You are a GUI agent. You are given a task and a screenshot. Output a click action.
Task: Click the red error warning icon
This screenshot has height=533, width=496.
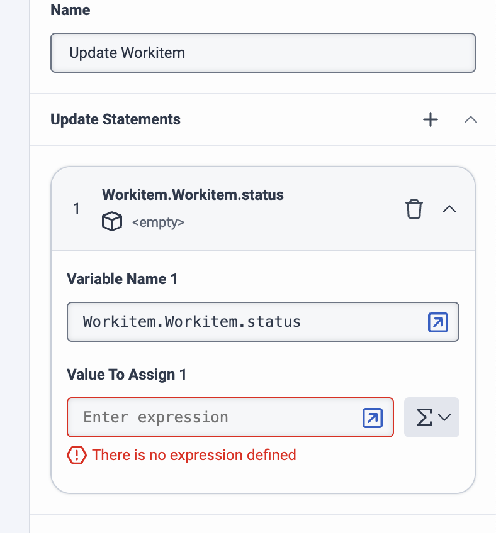coord(76,454)
